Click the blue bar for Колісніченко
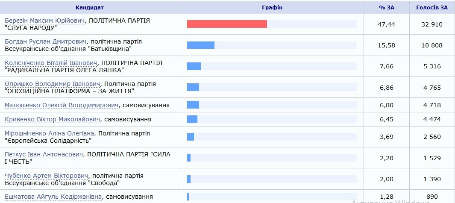Viewport: 455px width, 203px height. click(x=194, y=66)
